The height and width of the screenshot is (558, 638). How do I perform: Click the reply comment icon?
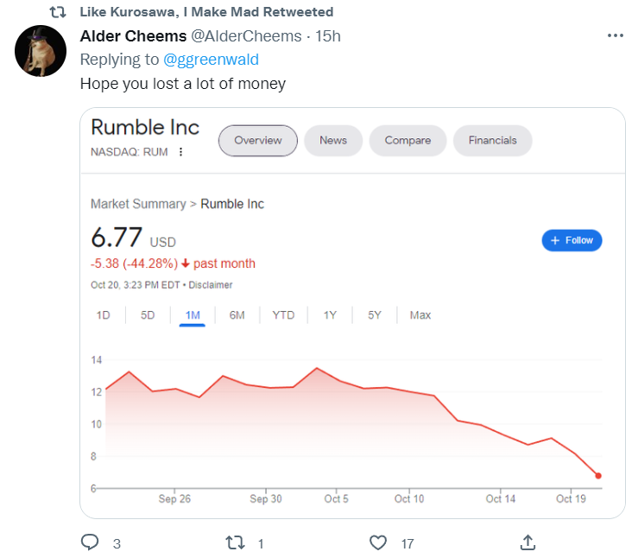(91, 543)
